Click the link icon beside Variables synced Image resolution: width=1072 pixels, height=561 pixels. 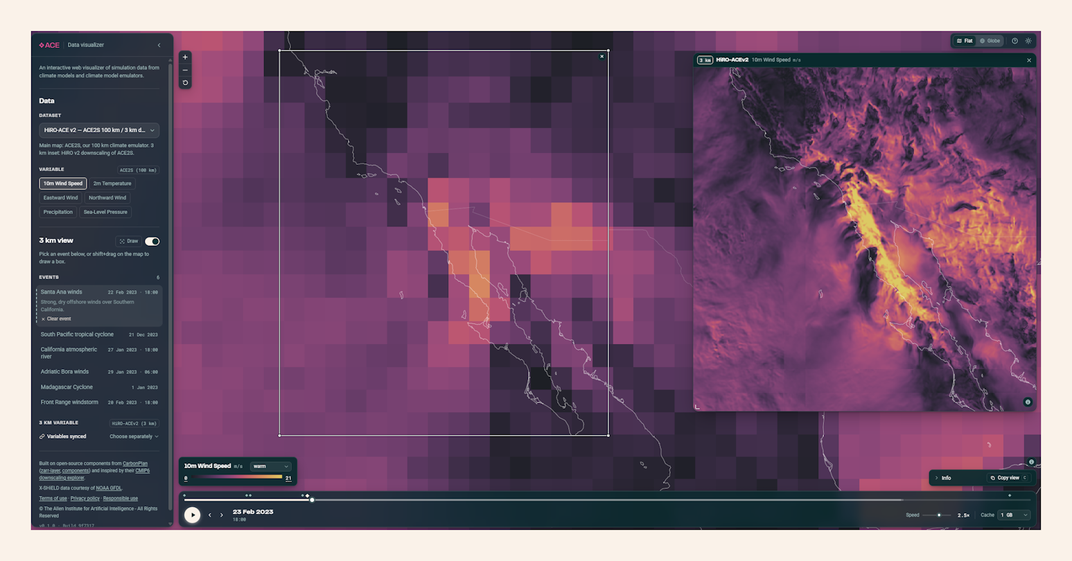point(42,436)
